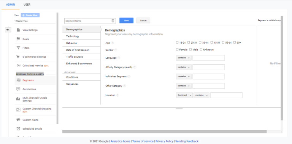Screen dimensions: 292x144
Task: Open the In-Market Segment contains dropdown
Action: pos(184,77)
